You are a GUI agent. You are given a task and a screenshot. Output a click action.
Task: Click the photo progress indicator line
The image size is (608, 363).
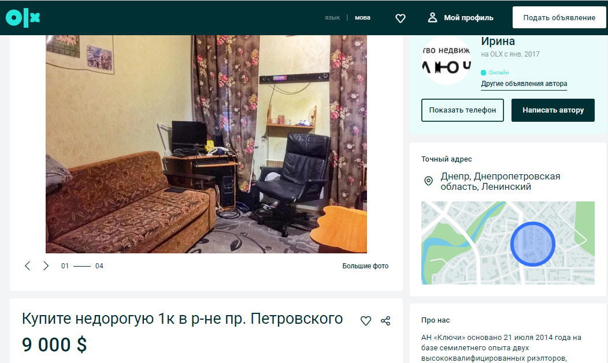(x=82, y=266)
